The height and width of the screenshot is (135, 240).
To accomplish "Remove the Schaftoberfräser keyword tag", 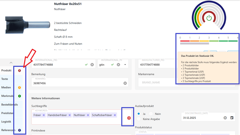I will click(x=115, y=115).
